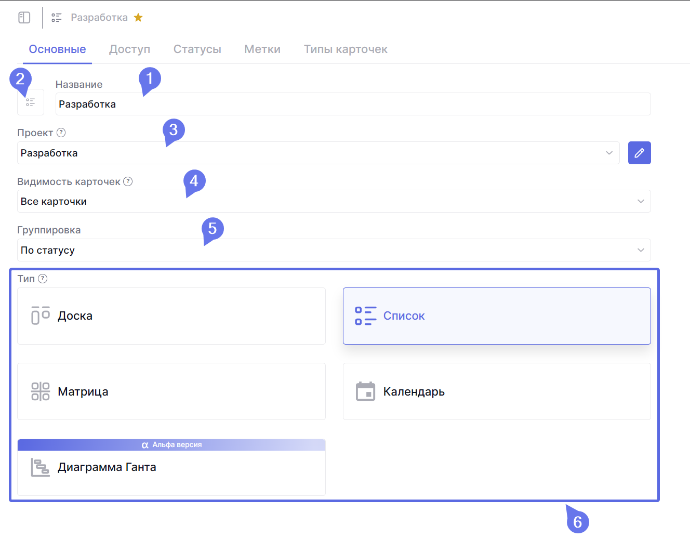Click the gold favorite star icon

click(138, 18)
